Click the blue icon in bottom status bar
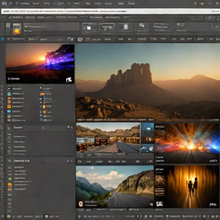The image size is (220, 220). [x=85, y=217]
